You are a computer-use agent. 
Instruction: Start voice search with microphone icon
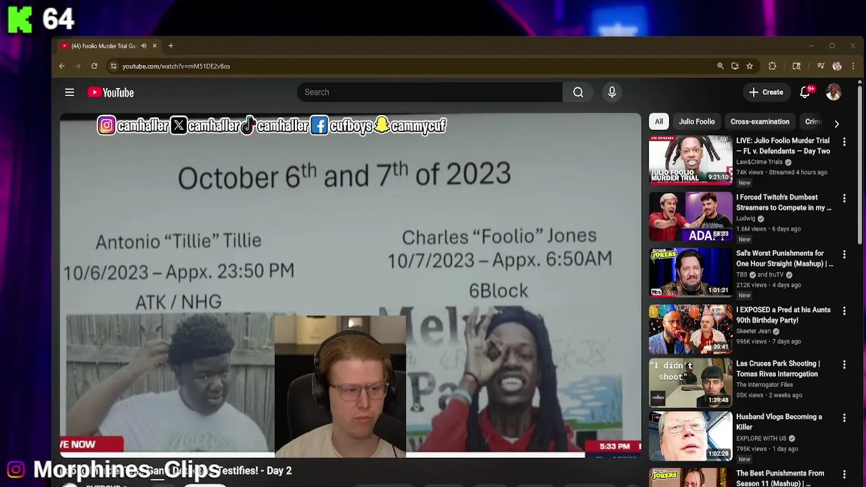612,92
